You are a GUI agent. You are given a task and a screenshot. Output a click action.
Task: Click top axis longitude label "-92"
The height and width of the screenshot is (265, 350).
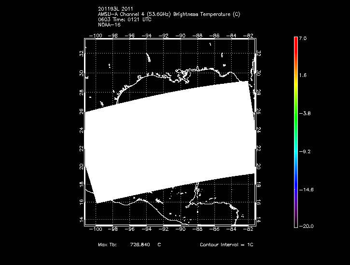164,36
